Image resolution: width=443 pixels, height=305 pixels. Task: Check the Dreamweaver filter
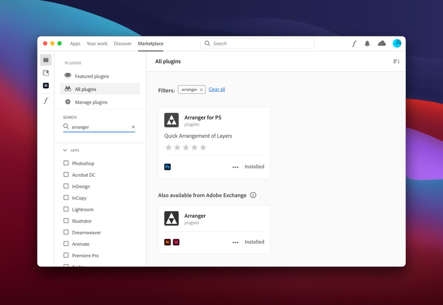click(66, 232)
